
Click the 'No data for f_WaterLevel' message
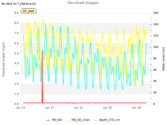point(19,4)
